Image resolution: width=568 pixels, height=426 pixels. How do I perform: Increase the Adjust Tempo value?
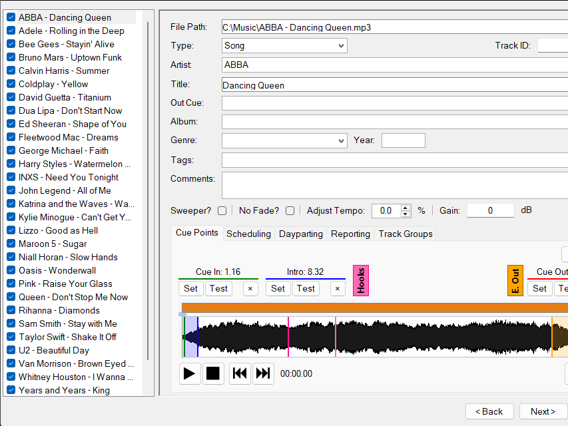(x=406, y=208)
